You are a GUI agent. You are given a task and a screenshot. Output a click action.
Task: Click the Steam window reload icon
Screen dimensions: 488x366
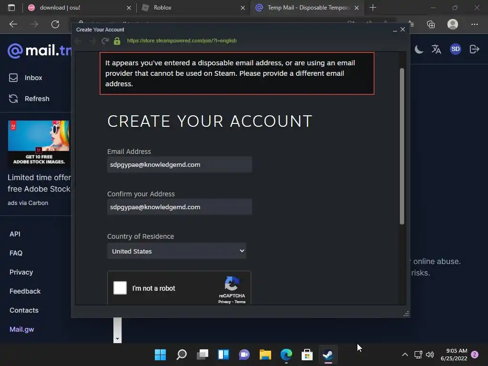105,41
